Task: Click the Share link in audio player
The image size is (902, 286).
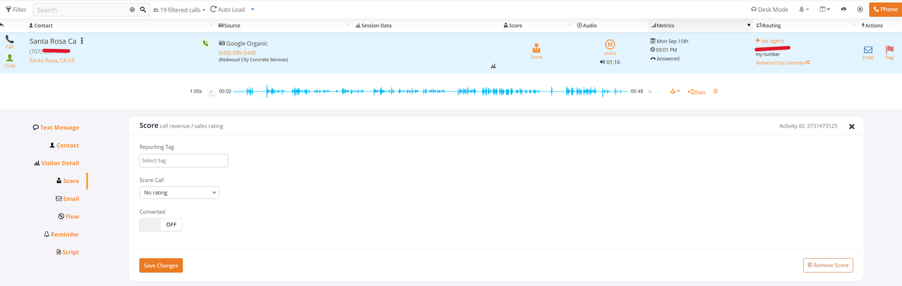Action: point(697,92)
